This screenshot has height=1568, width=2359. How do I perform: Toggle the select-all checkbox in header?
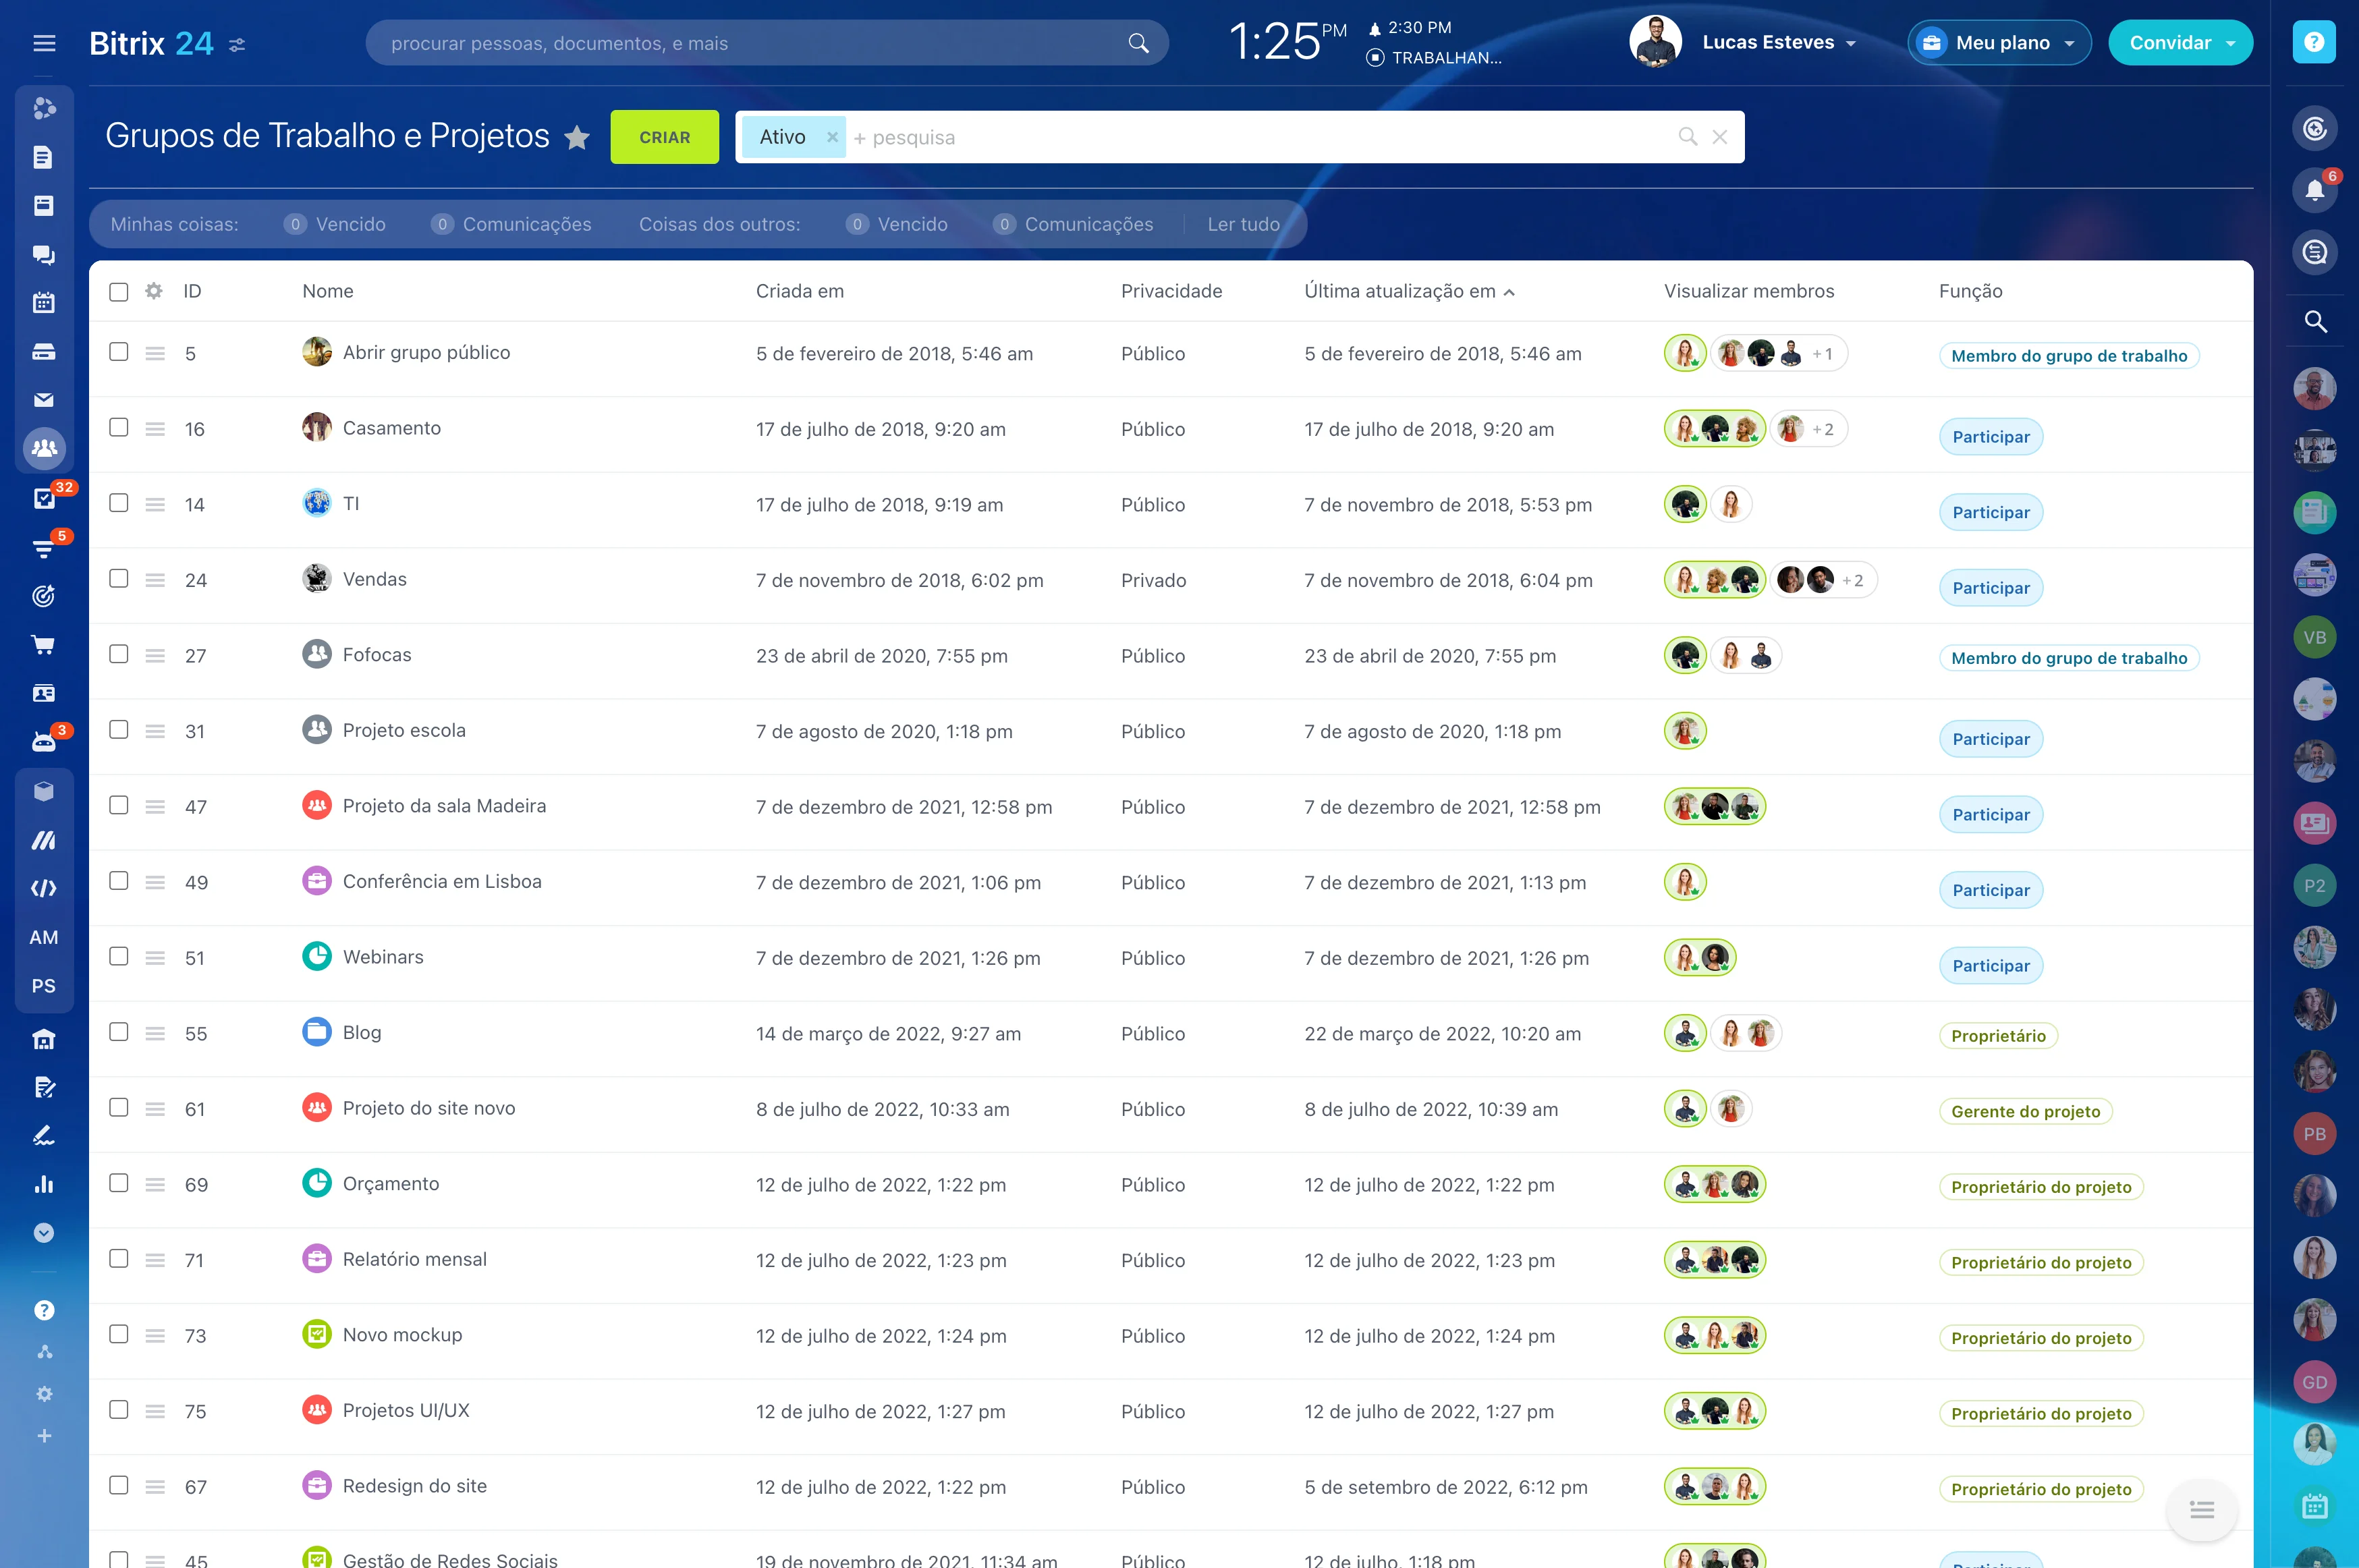(x=119, y=292)
